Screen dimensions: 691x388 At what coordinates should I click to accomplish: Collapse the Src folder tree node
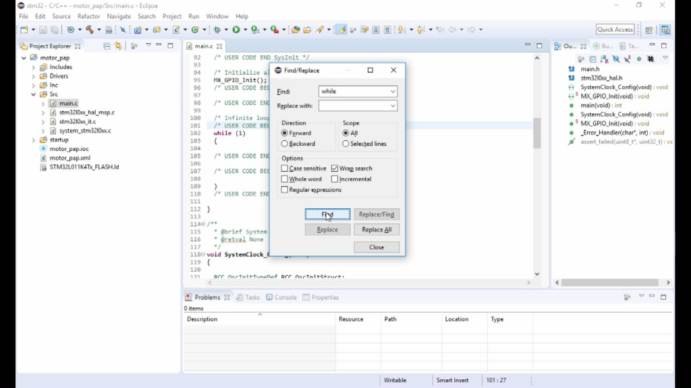click(33, 94)
